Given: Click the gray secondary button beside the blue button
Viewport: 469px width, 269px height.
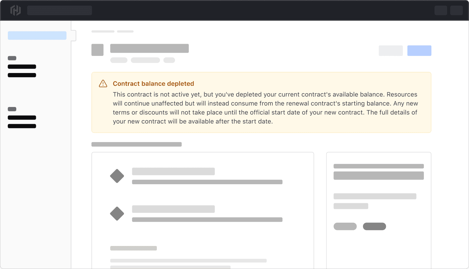Looking at the screenshot, I should [x=391, y=51].
